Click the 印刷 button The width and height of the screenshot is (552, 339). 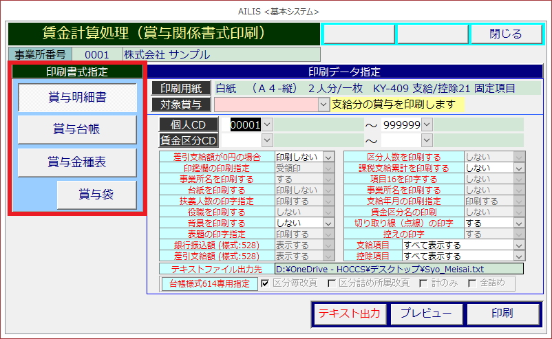[502, 313]
